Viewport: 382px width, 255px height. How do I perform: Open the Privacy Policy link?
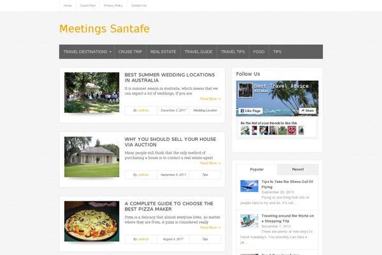[x=113, y=5]
